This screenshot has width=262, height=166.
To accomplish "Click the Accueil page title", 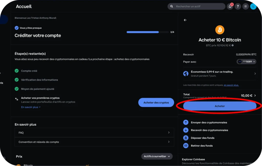I will (24, 6).
